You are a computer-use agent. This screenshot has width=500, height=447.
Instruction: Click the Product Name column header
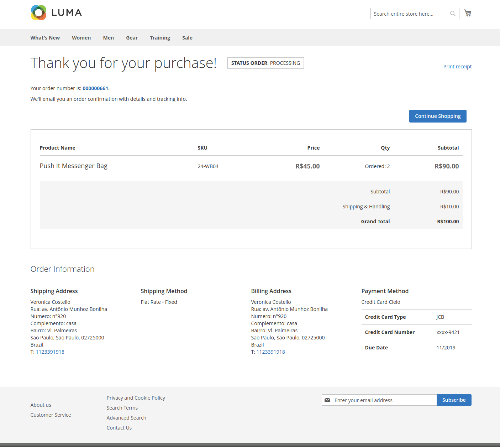coord(58,148)
